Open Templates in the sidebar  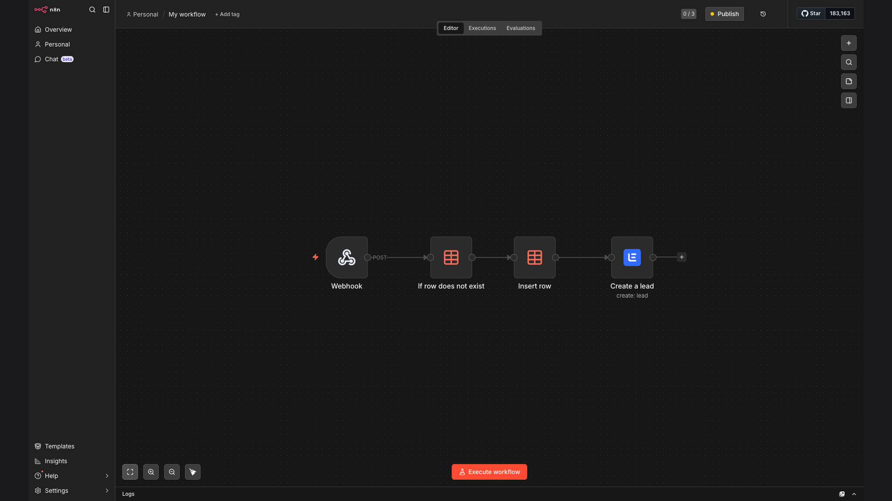[72, 446]
